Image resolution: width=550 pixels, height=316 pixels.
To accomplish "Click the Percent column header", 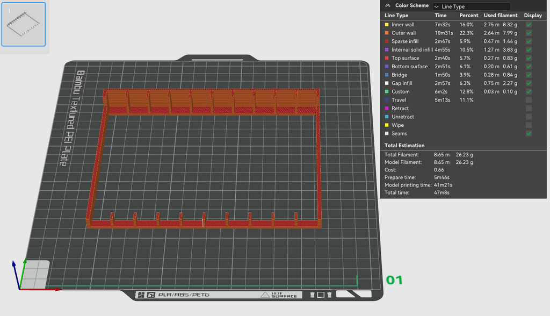I will pos(468,16).
